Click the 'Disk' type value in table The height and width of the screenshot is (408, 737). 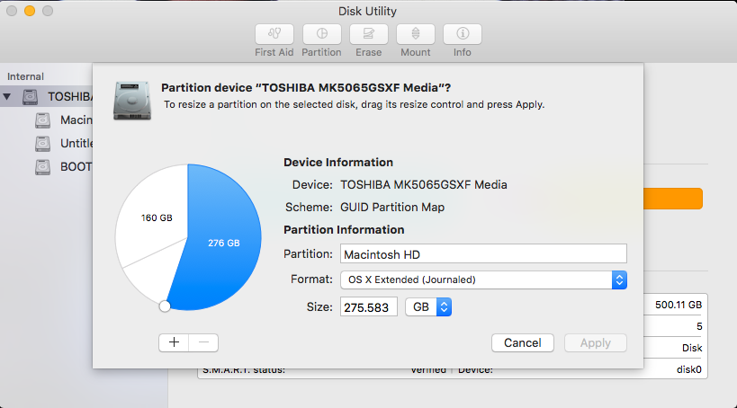coord(692,348)
